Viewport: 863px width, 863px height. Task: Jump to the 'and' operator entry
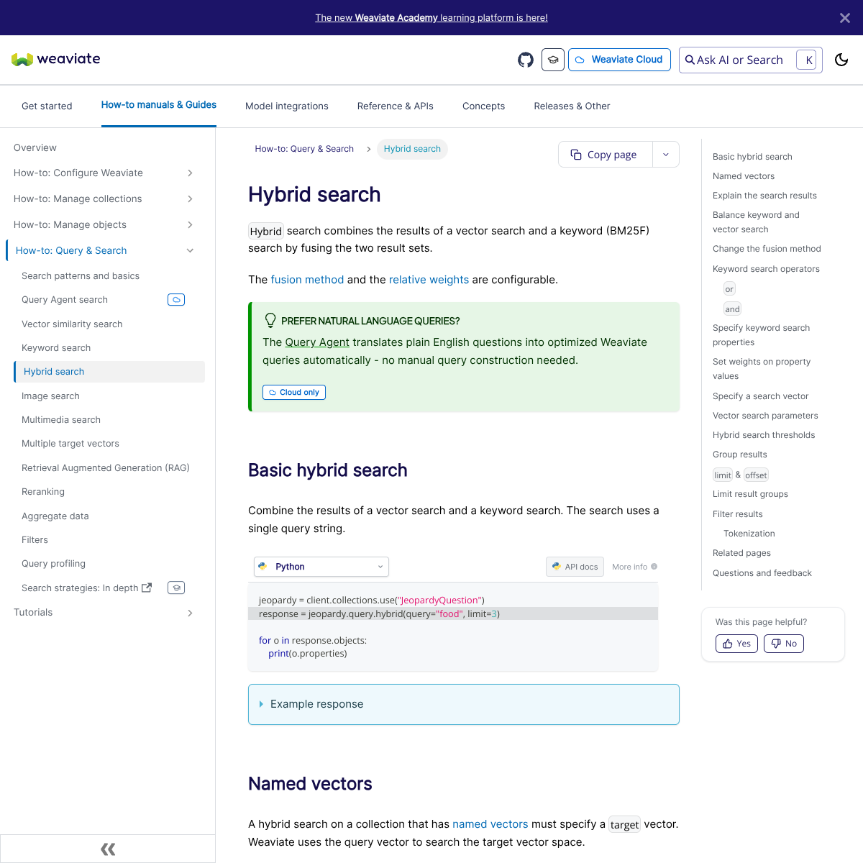click(732, 309)
